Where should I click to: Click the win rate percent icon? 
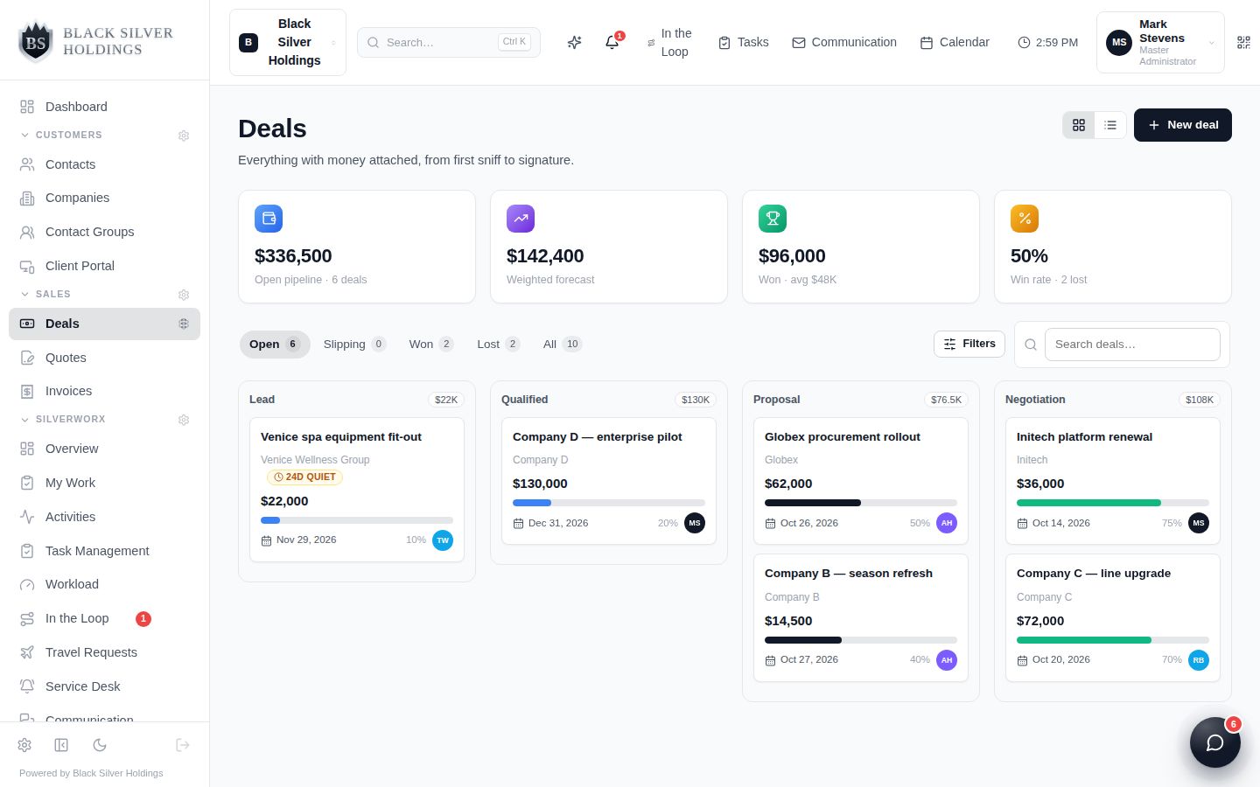[1025, 219]
